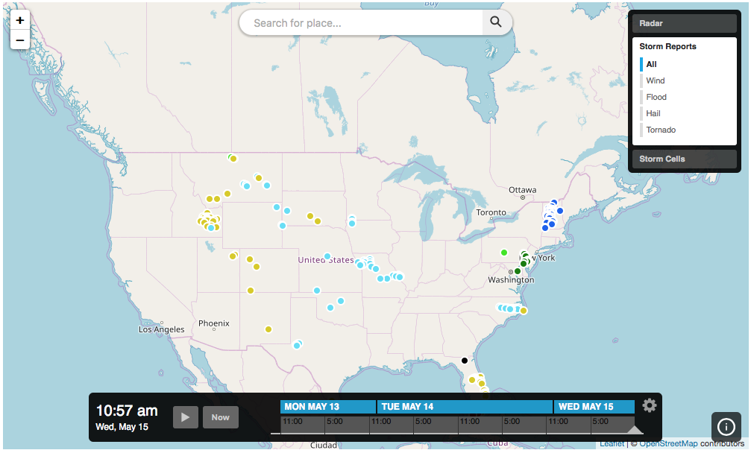Image resolution: width=751 pixels, height=453 pixels.
Task: Show only Tornado storm reports
Action: (660, 130)
